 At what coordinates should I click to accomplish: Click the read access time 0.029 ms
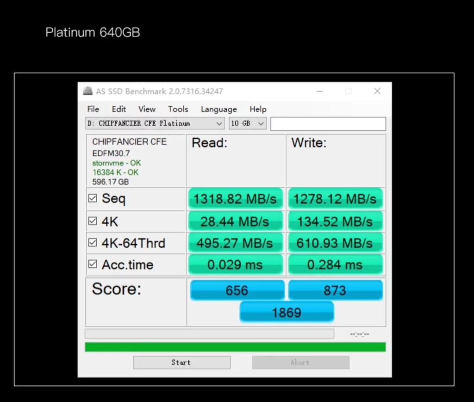click(x=235, y=264)
